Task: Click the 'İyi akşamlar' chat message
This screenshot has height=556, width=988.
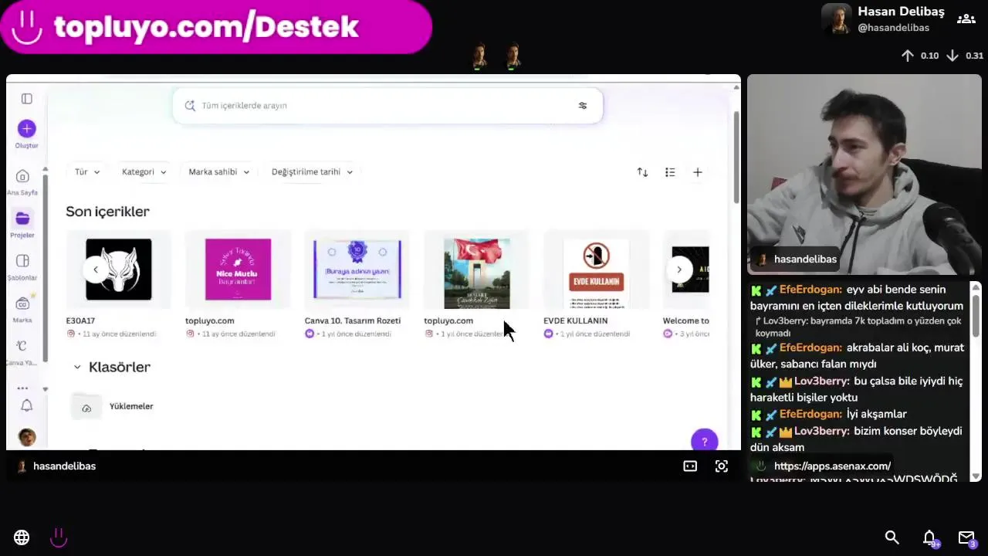Action: pos(877,414)
